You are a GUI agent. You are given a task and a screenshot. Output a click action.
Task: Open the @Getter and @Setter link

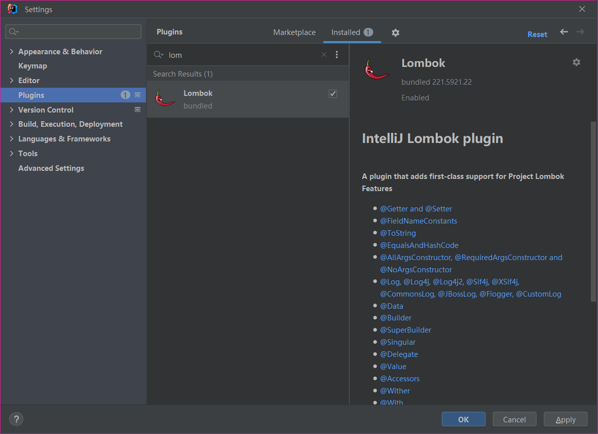pos(416,209)
